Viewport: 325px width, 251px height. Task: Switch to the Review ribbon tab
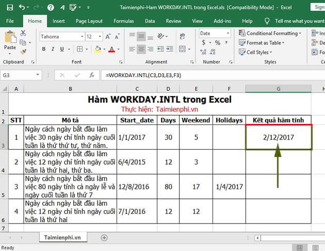click(173, 21)
